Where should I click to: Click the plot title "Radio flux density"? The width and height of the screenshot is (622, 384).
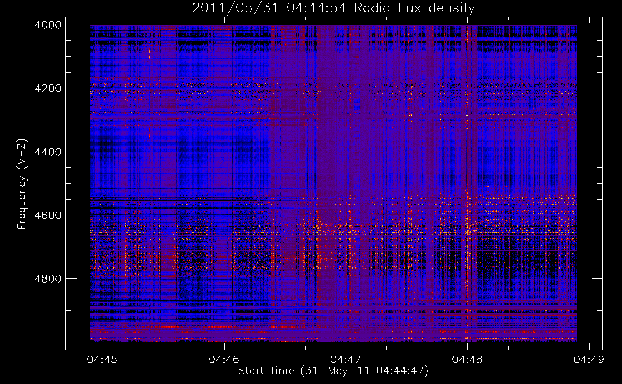(414, 8)
